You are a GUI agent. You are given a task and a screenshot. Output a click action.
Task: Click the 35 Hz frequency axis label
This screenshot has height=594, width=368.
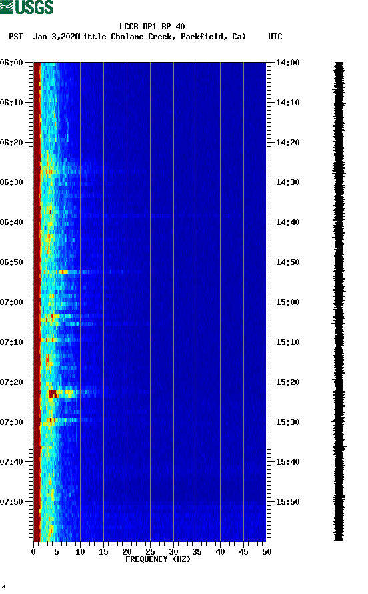coord(197,552)
